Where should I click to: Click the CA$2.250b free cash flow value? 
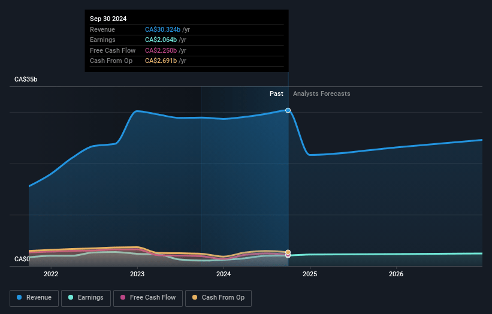coord(161,50)
